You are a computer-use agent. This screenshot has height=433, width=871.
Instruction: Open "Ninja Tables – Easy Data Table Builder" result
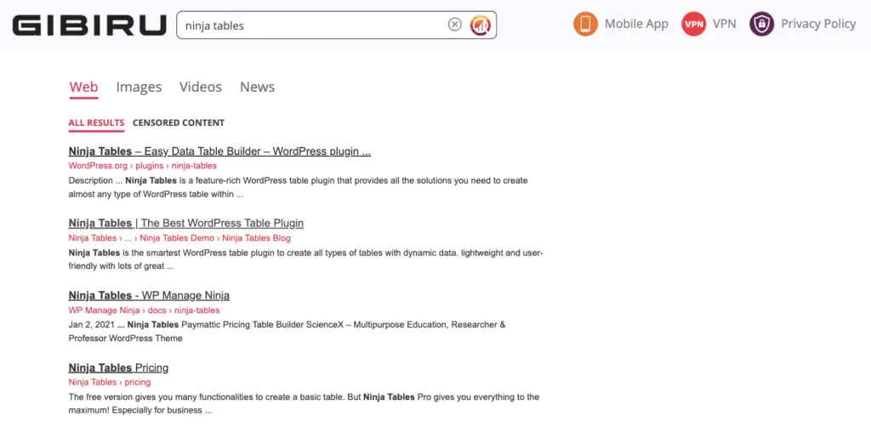coord(220,151)
